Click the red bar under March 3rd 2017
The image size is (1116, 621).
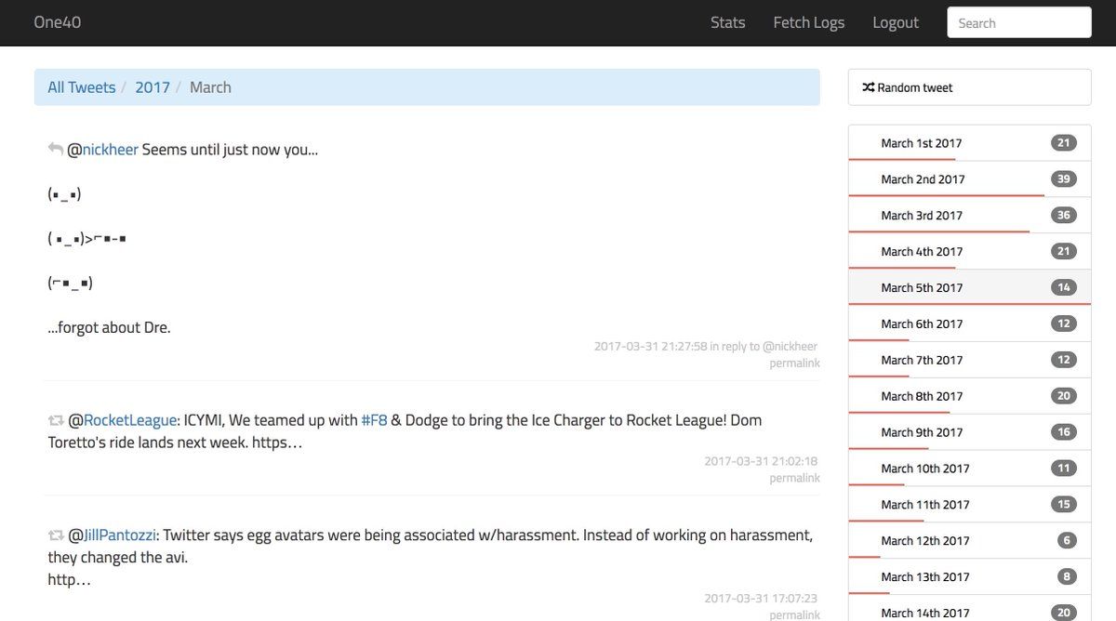click(x=938, y=231)
